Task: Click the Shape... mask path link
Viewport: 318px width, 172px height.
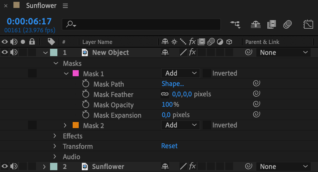Action: pos(173,84)
